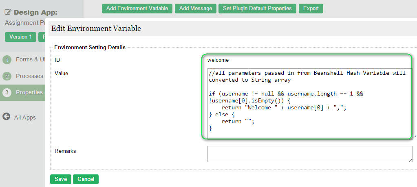Click the Value textarea resize handle

tap(410, 138)
